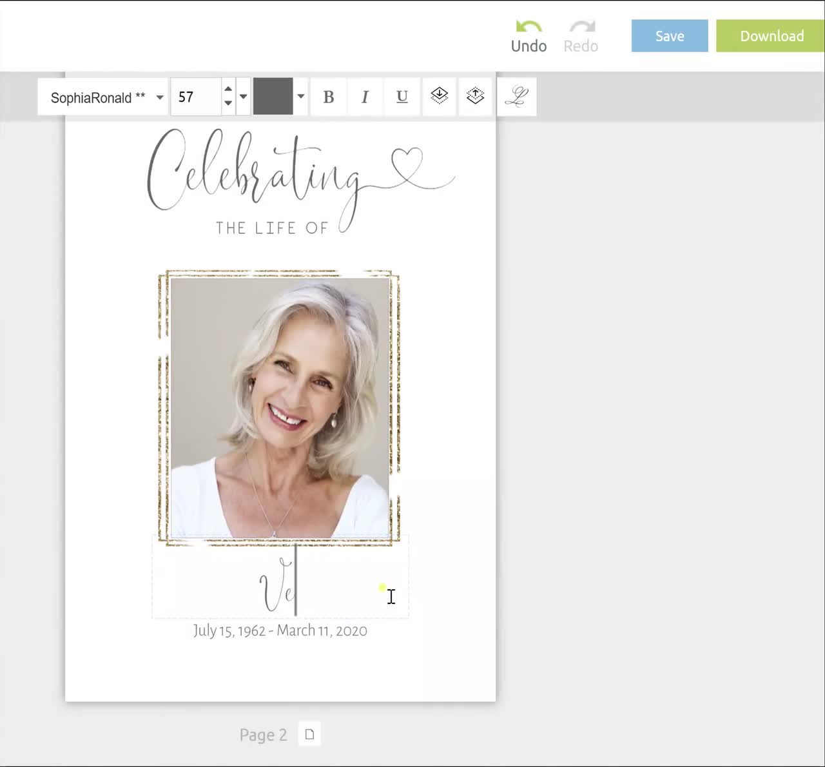Decrease font size with the down stepper arrow
Viewport: 825px width, 767px height.
(228, 105)
